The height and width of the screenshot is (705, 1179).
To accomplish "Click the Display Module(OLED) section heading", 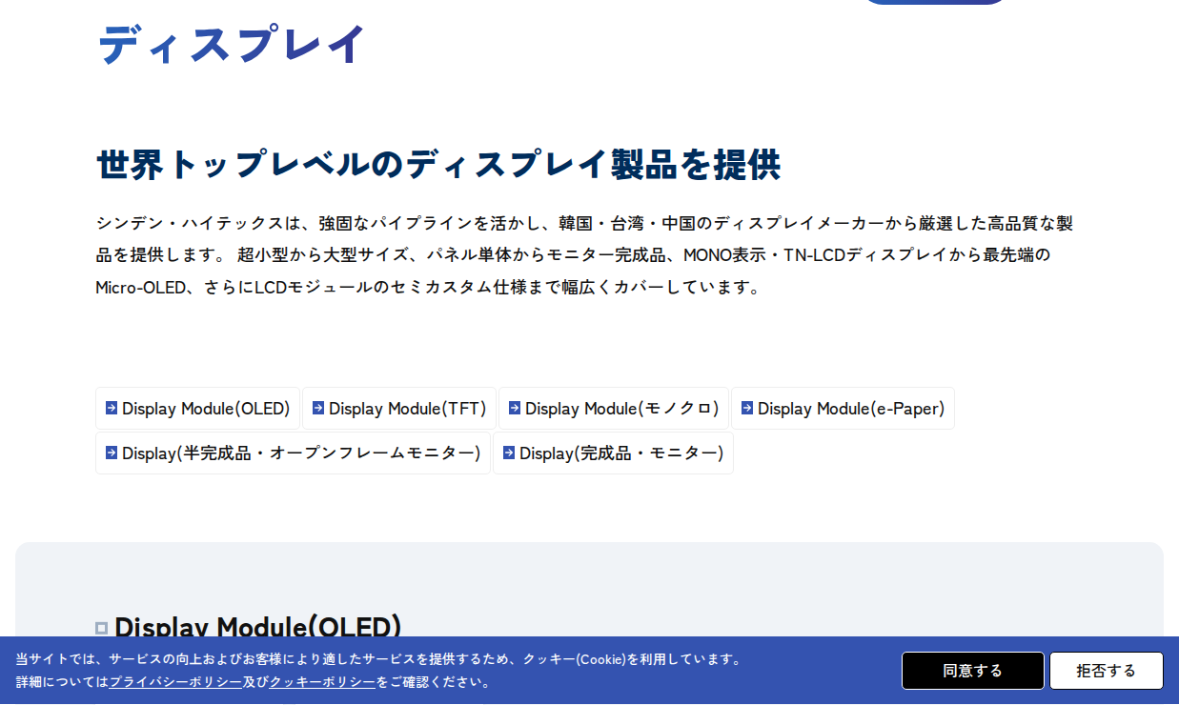I will click(x=258, y=626).
